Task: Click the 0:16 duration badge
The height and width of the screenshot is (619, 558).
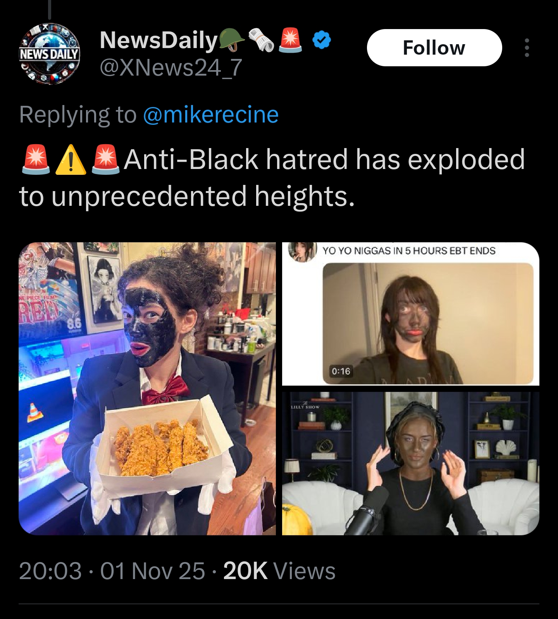Action: pos(341,371)
